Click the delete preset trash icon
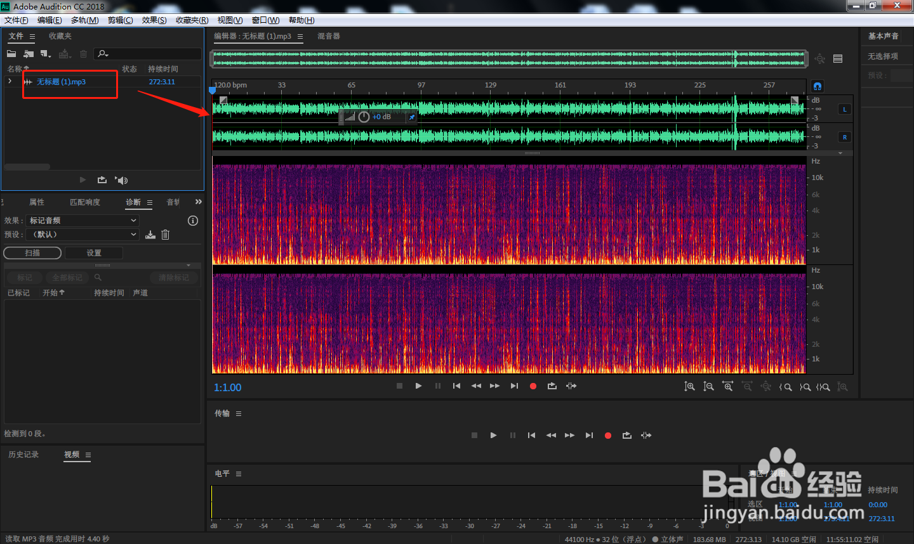 [165, 235]
